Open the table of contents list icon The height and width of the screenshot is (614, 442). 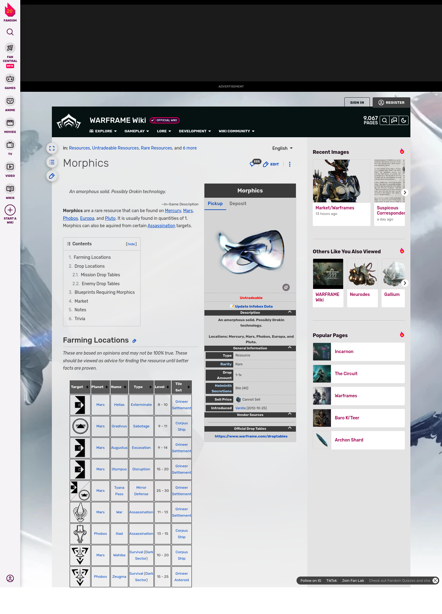[x=52, y=162]
